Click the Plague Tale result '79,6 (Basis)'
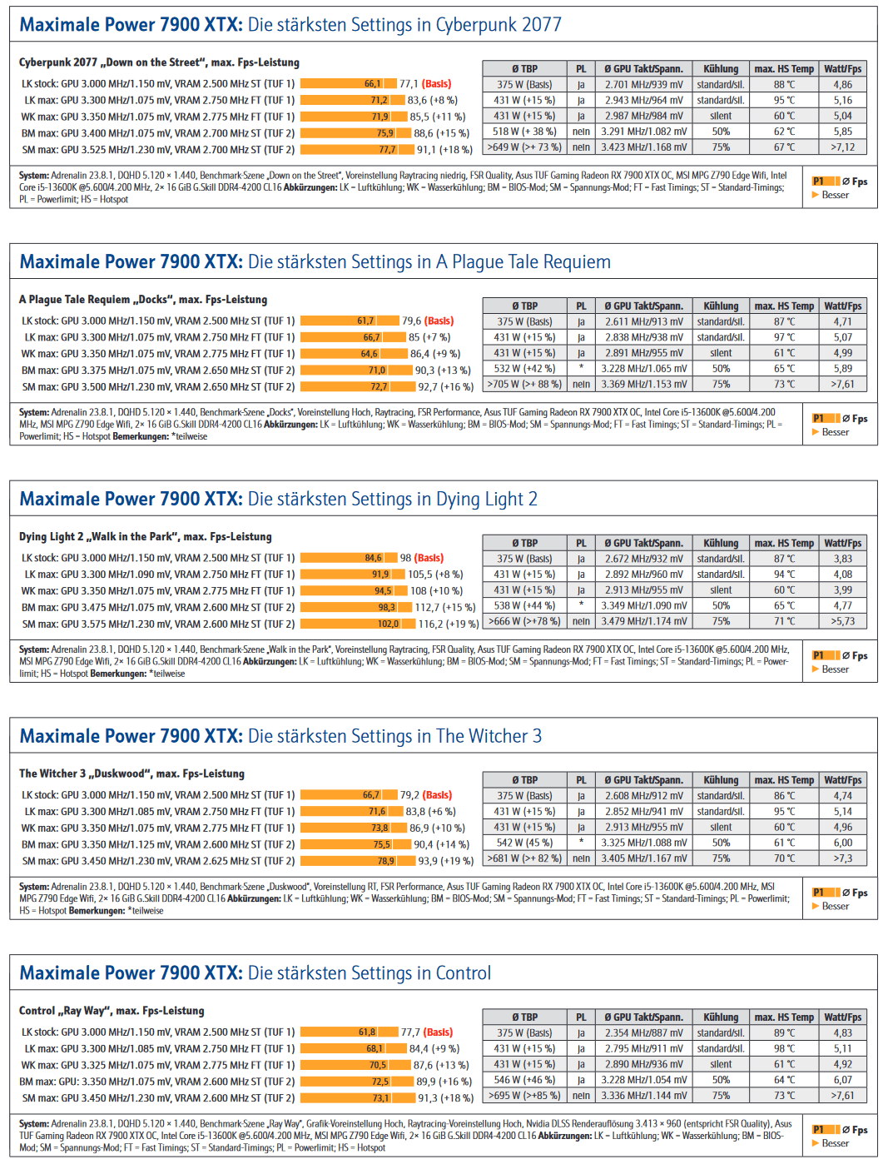Viewport: 888px width, 1169px height. click(x=428, y=321)
